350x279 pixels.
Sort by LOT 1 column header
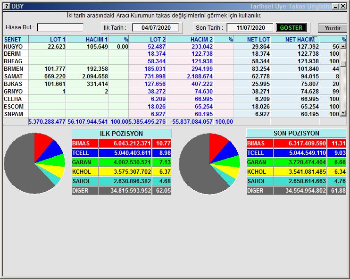tap(47, 39)
